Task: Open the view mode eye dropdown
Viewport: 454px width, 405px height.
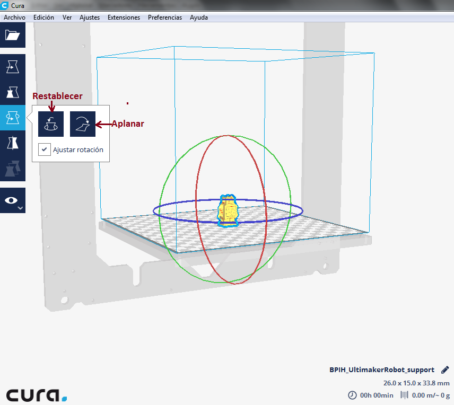Action: 12,200
